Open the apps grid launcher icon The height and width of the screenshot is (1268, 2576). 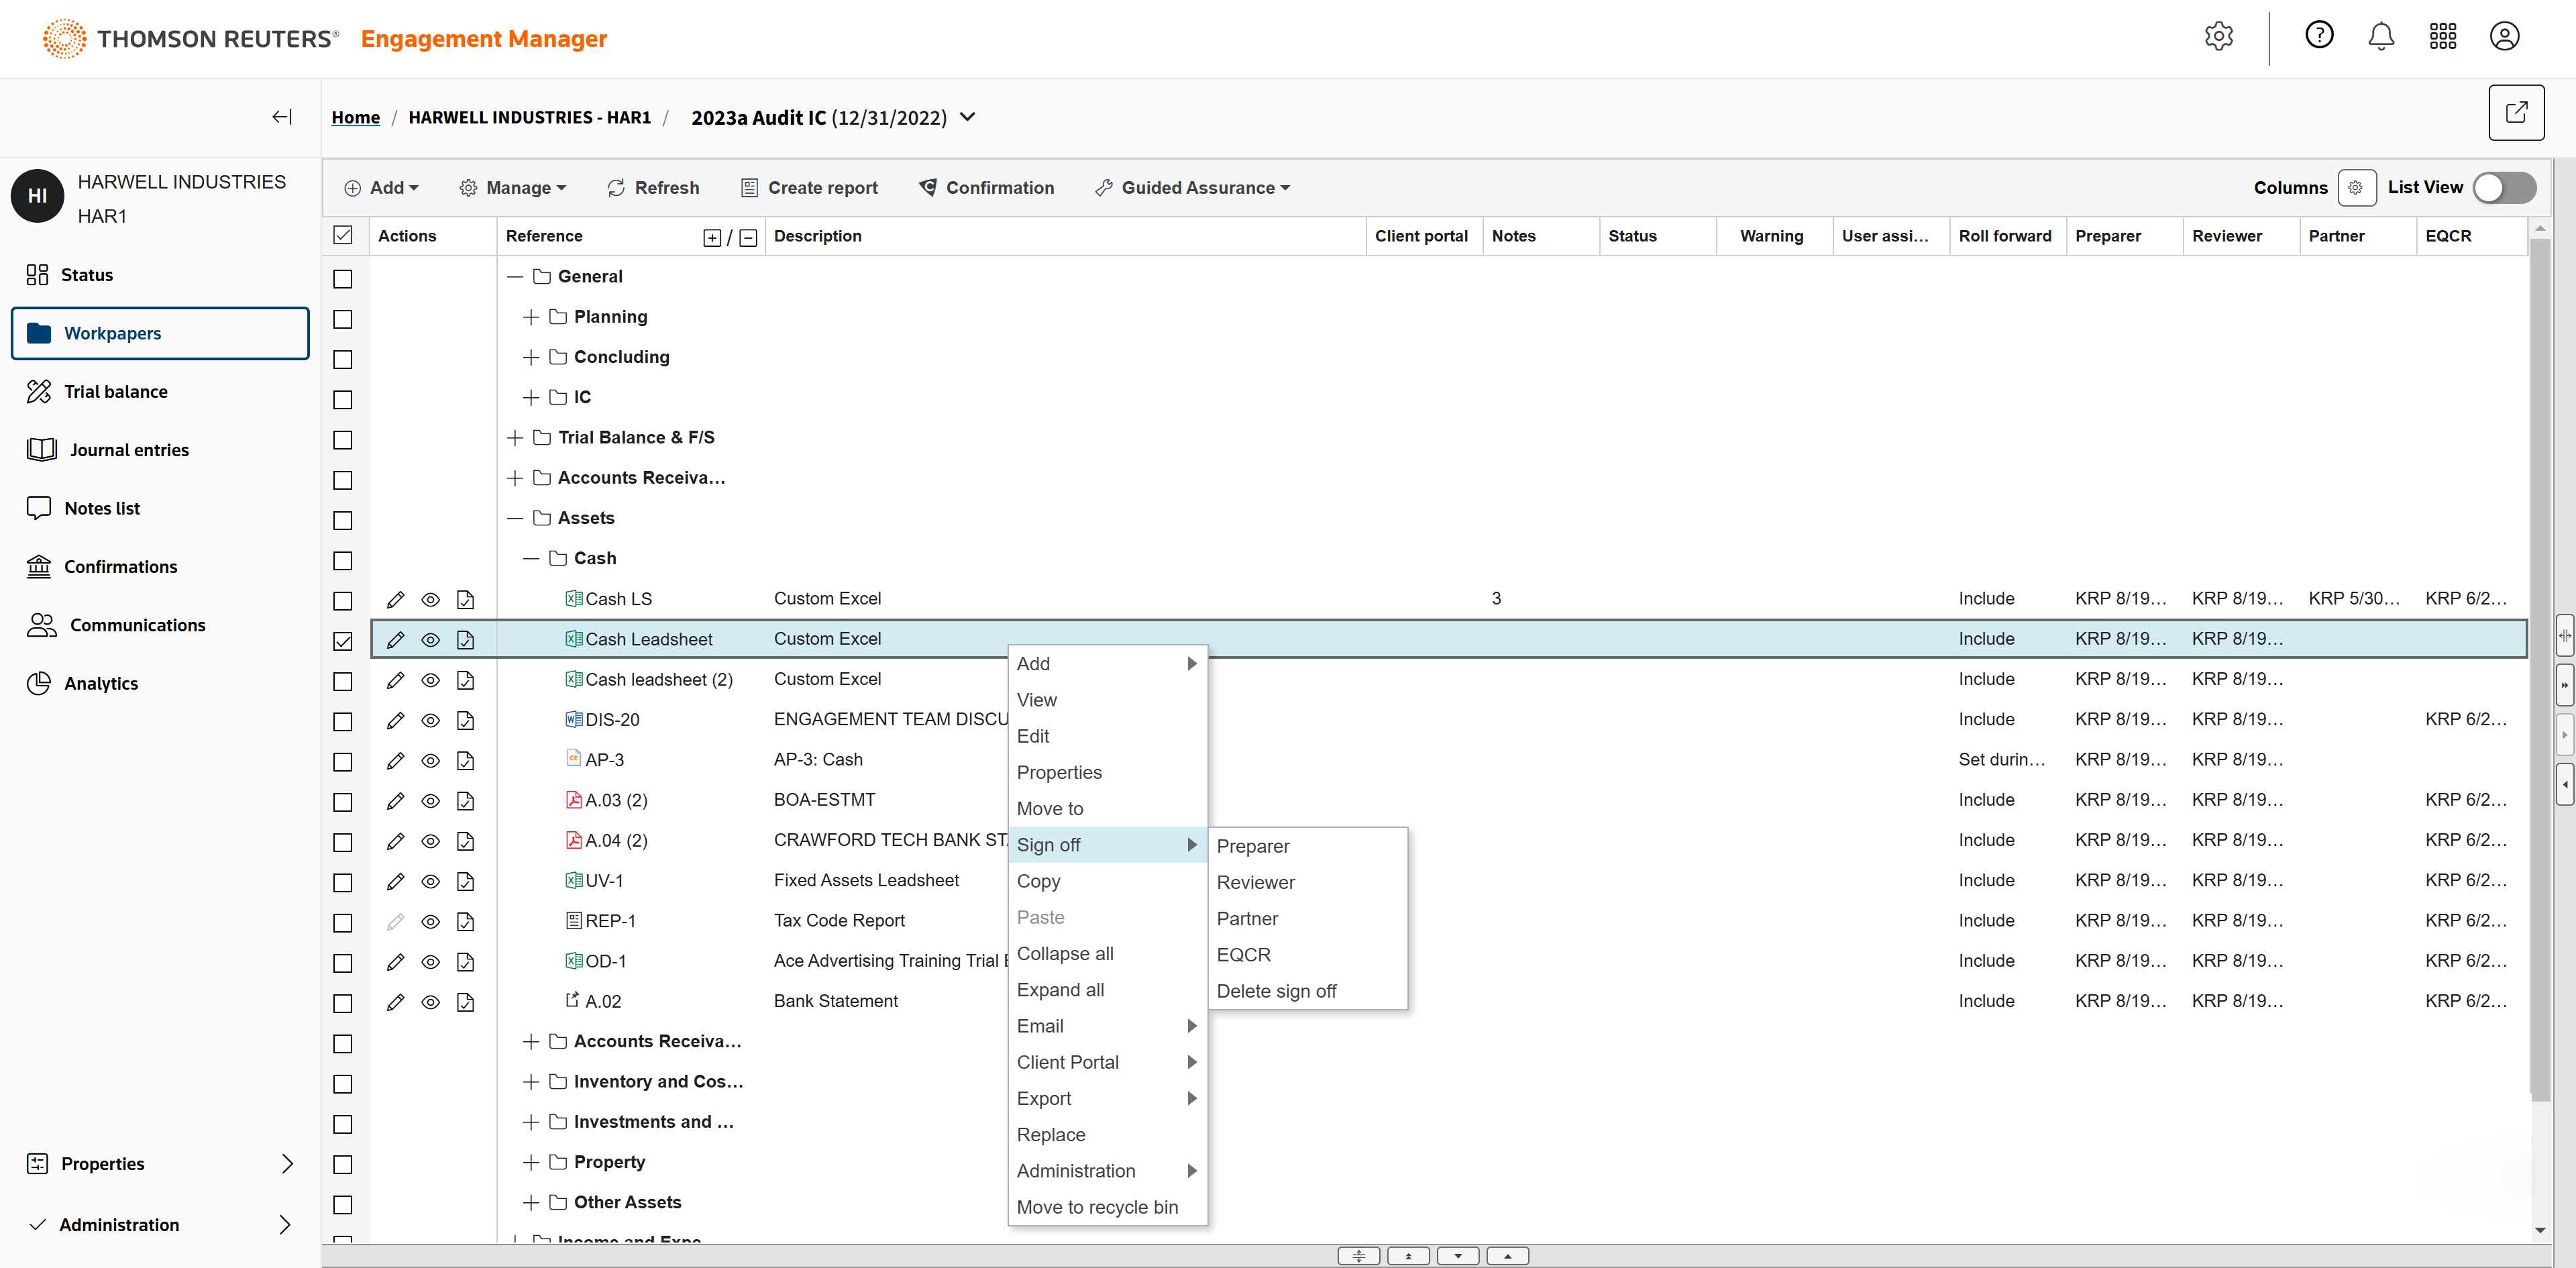pyautogui.click(x=2442, y=37)
